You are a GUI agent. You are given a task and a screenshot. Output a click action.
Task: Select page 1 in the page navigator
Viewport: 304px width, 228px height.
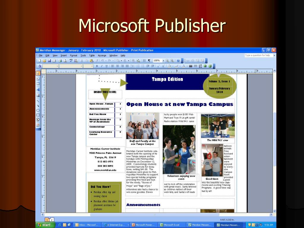pyautogui.click(x=47, y=220)
